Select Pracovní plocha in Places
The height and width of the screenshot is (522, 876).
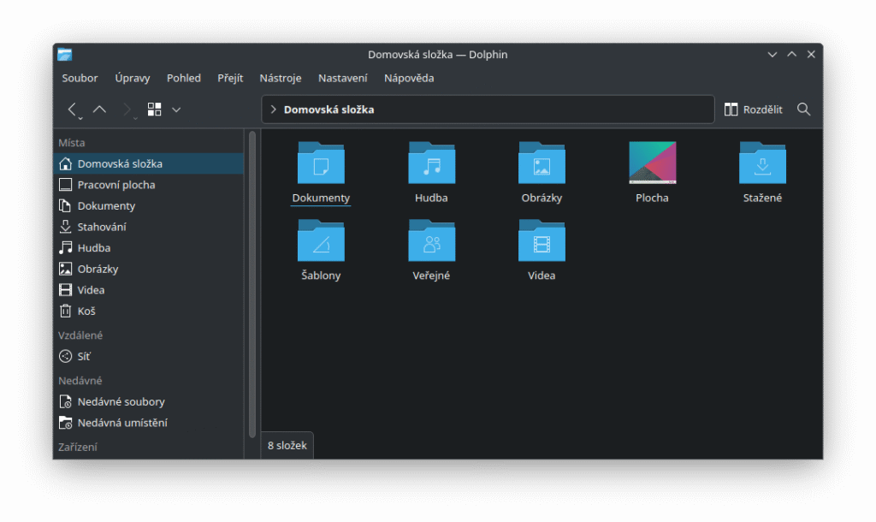point(115,185)
